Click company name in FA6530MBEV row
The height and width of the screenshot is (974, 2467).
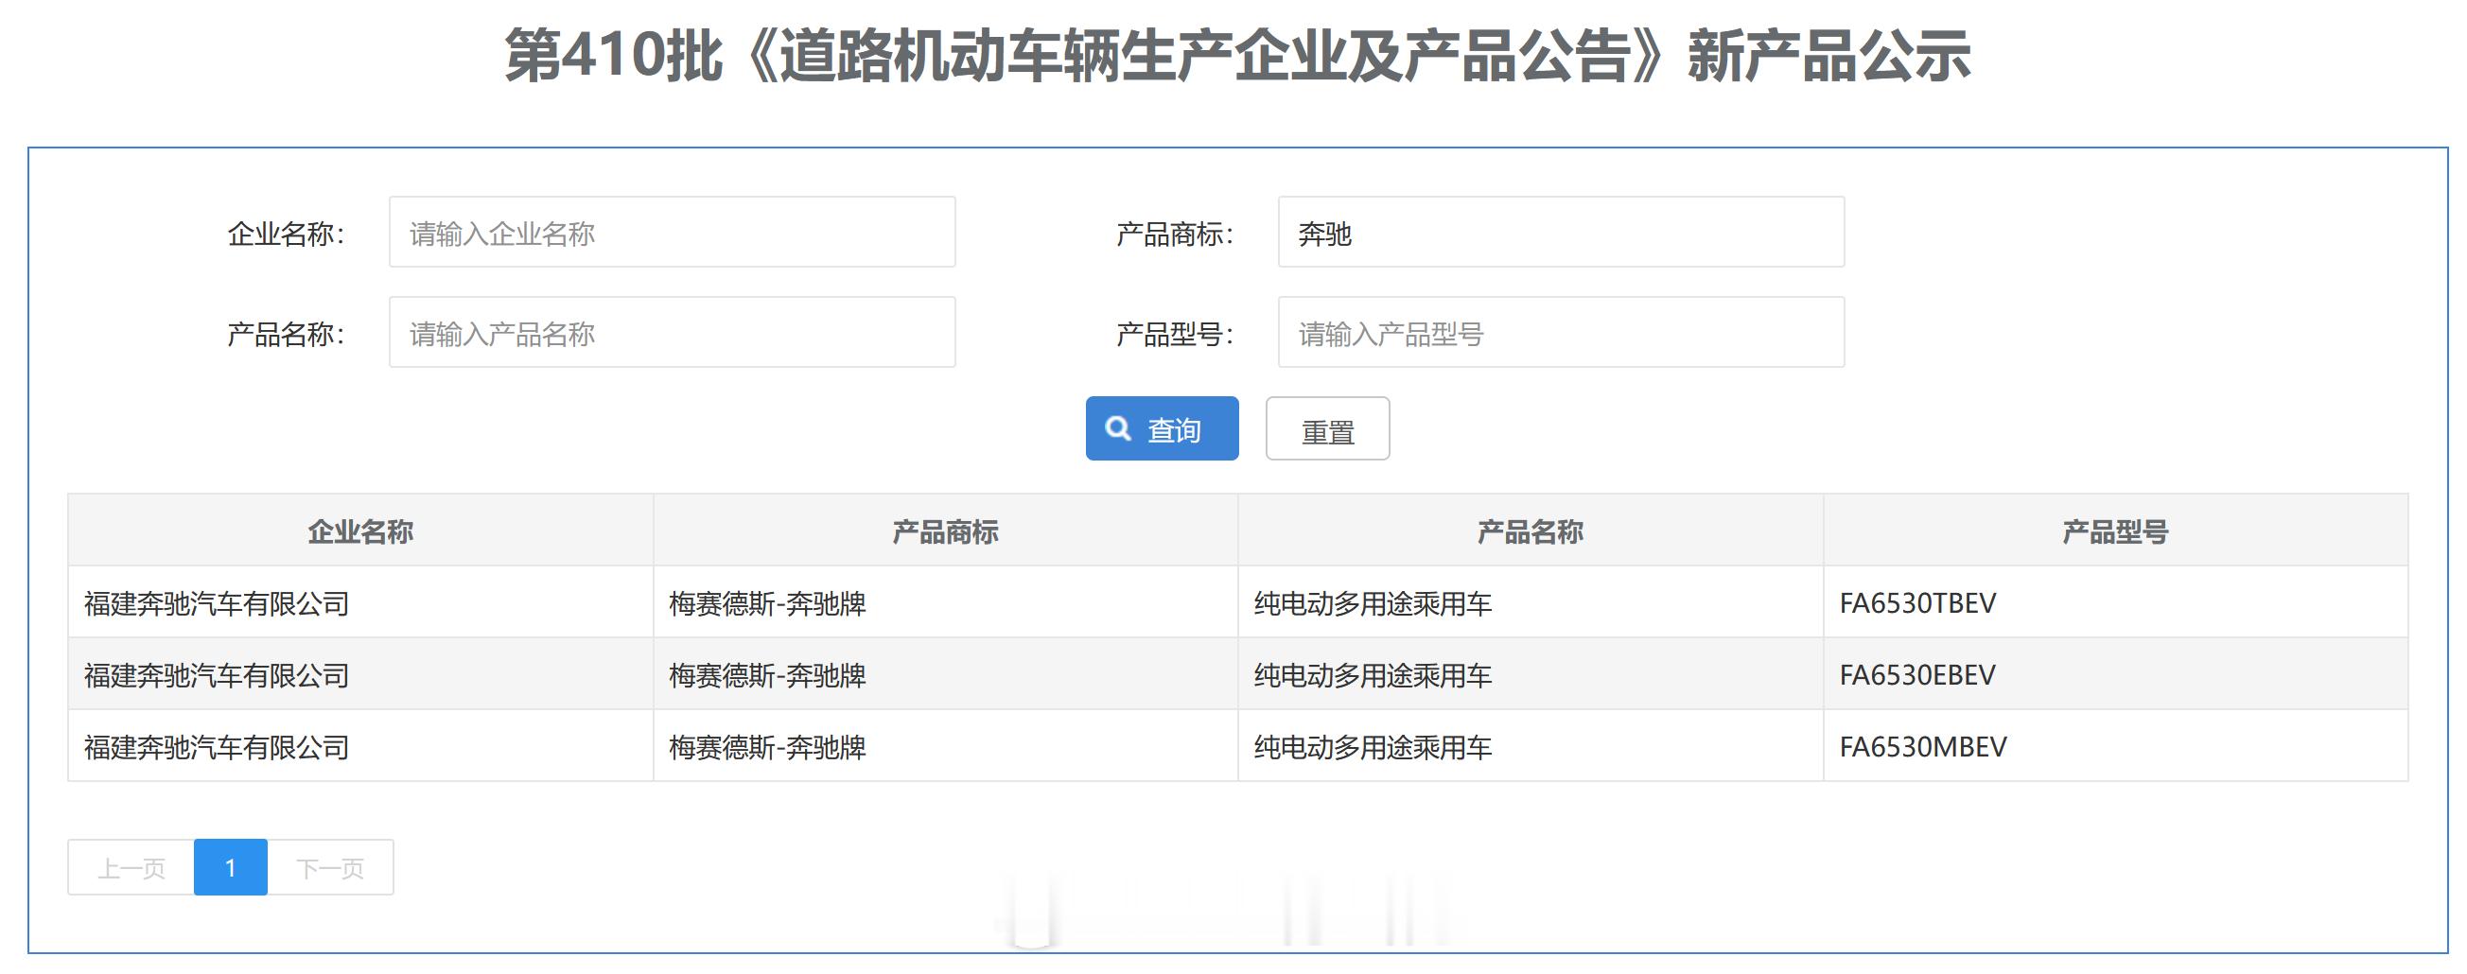[217, 747]
